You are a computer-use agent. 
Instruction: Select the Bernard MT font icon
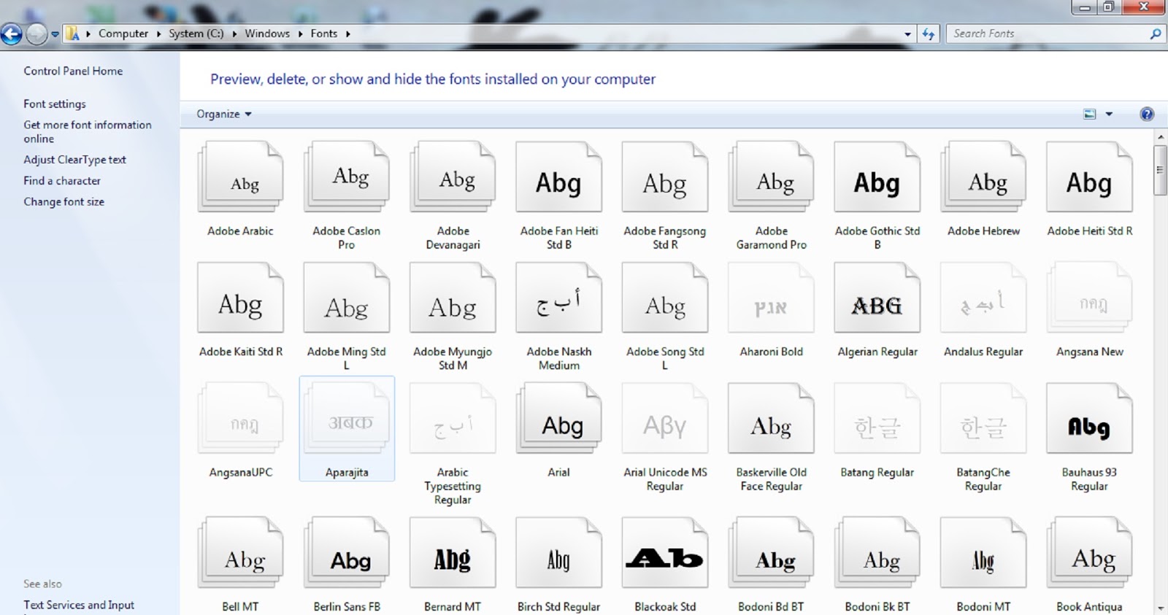(453, 553)
